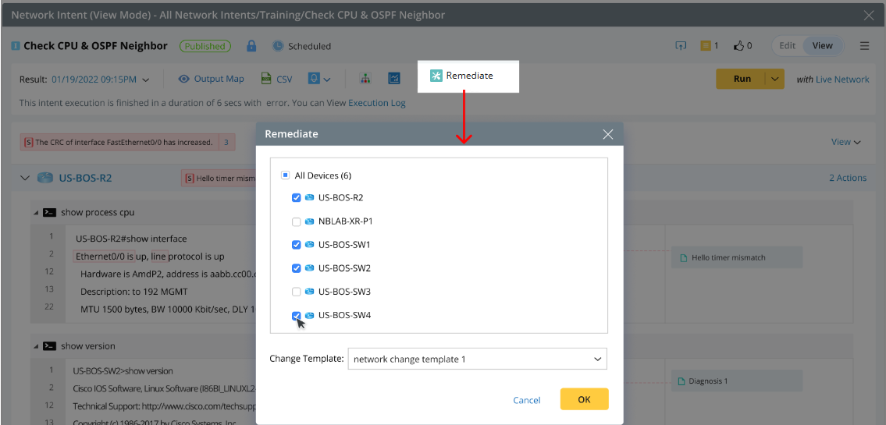Switch to Edit mode
This screenshot has width=886, height=425.
coord(787,46)
